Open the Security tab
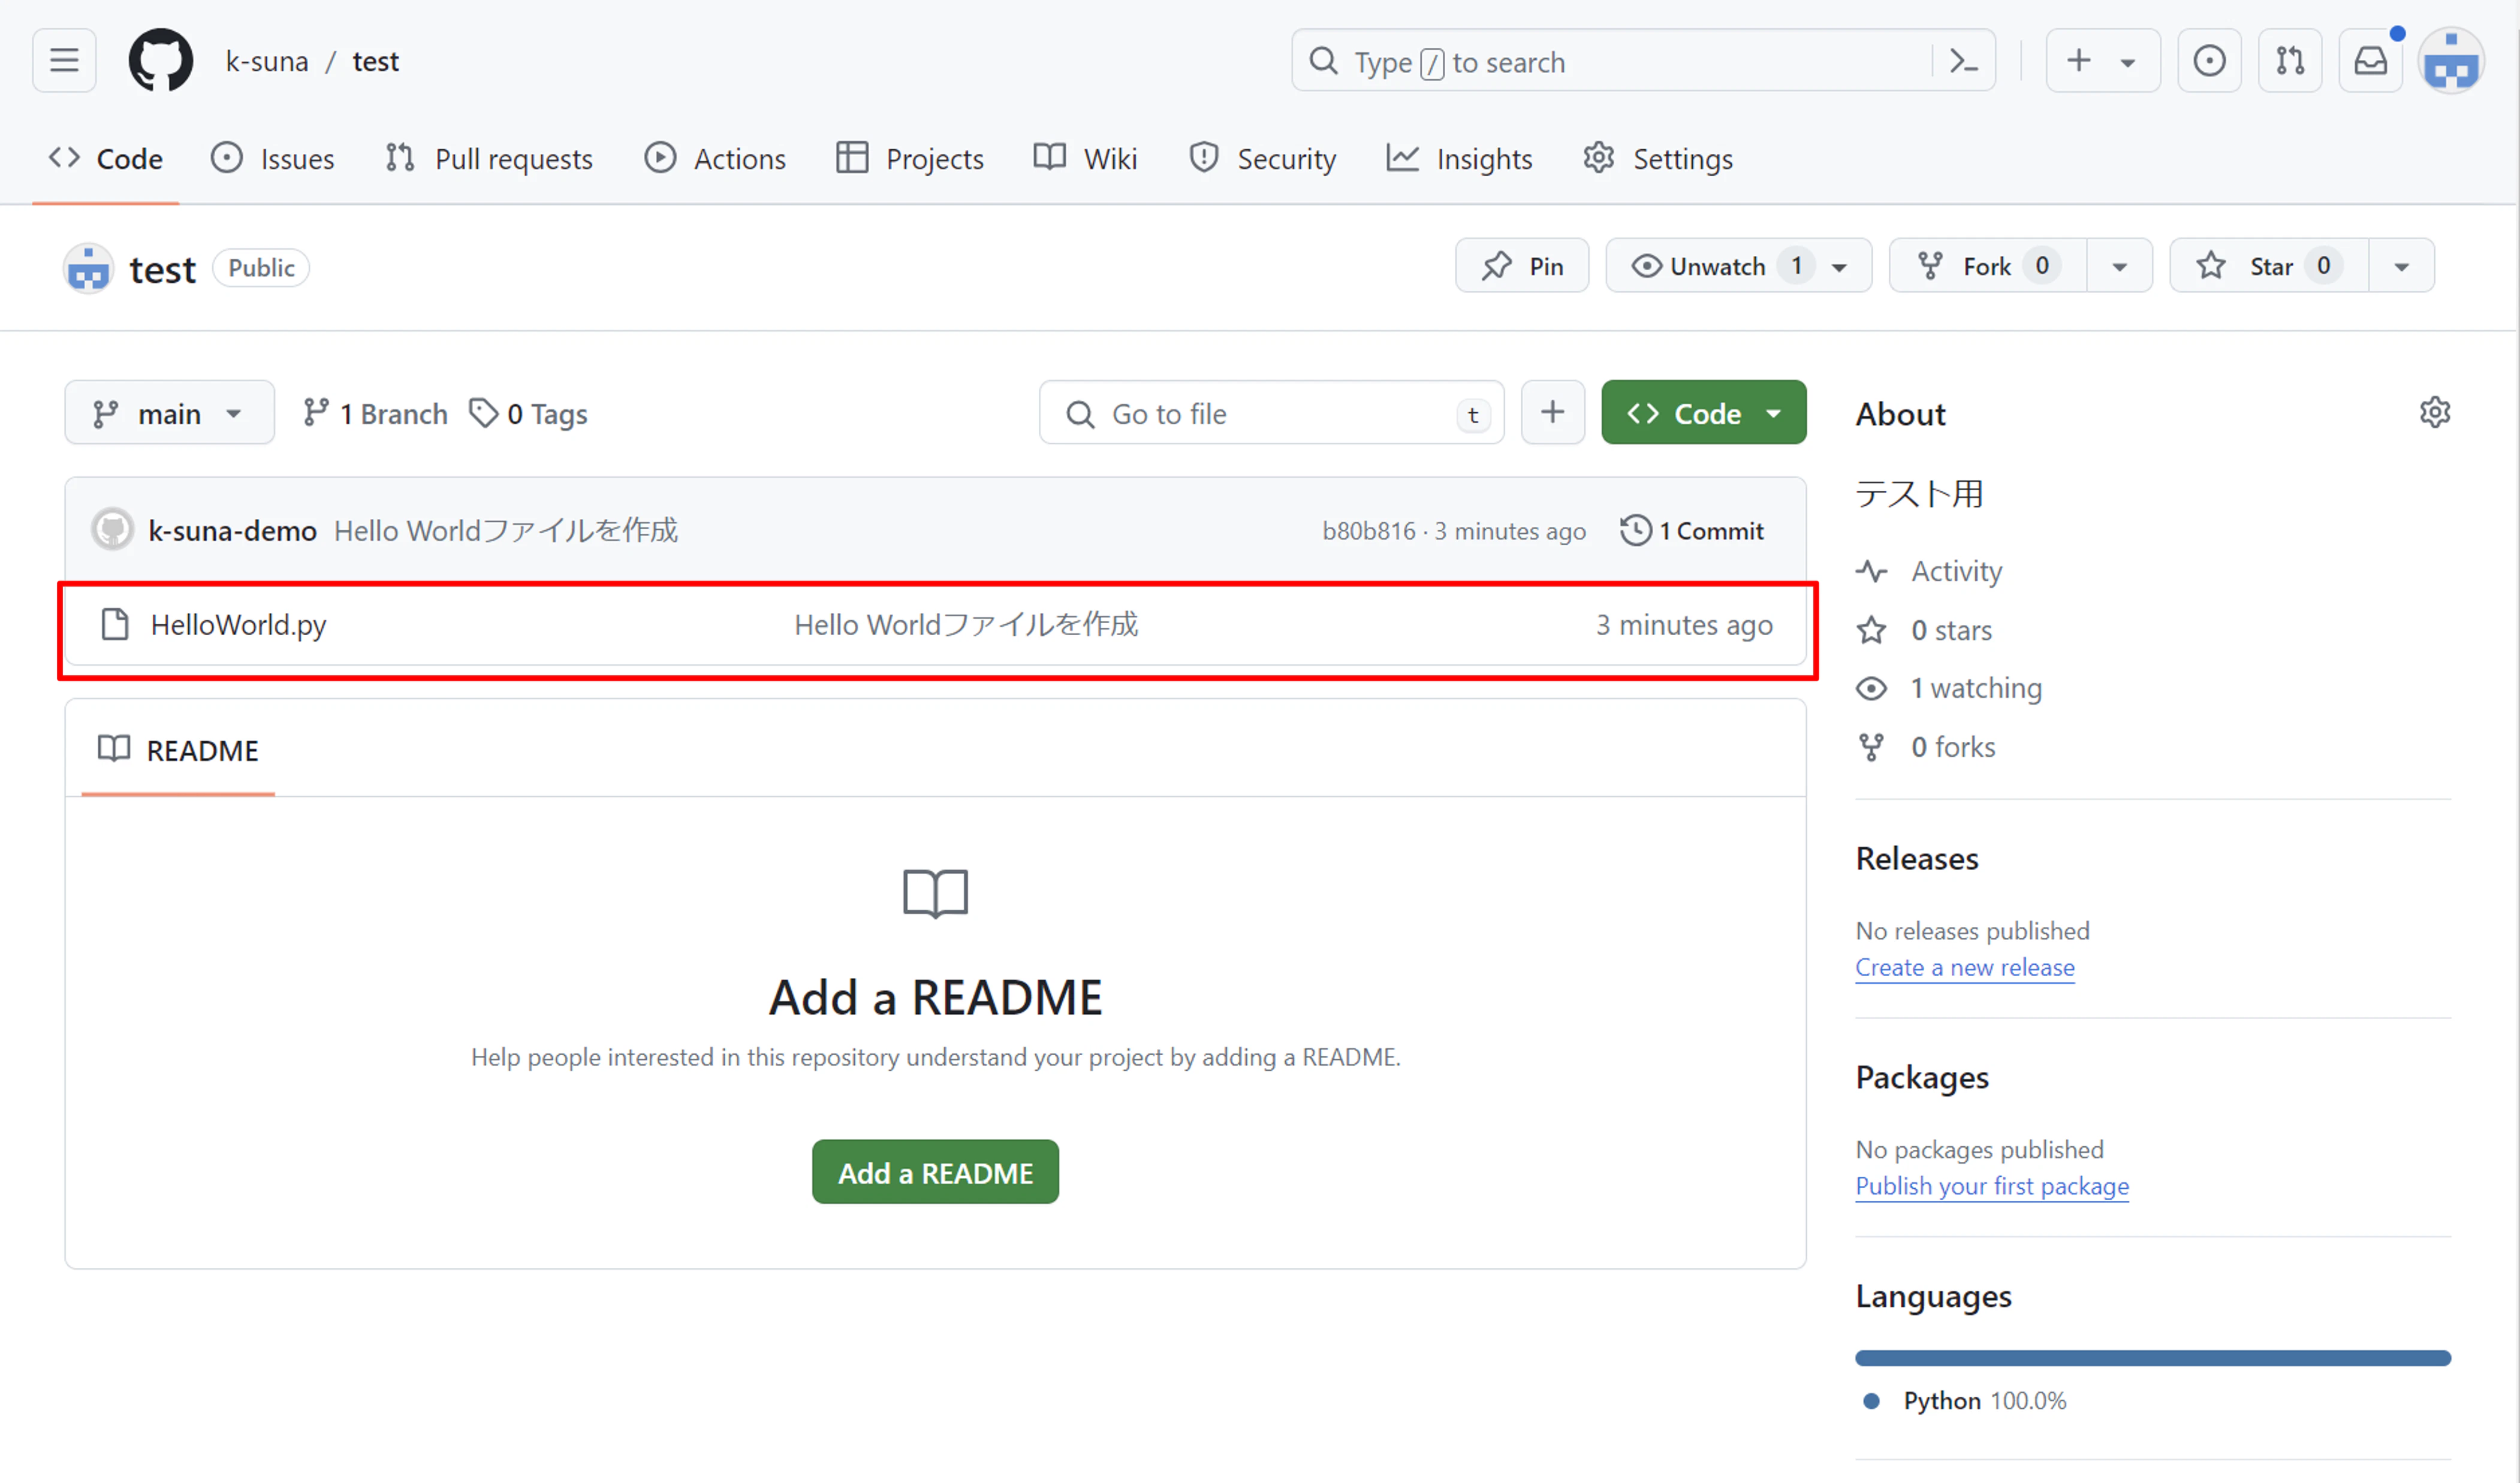 (1262, 159)
